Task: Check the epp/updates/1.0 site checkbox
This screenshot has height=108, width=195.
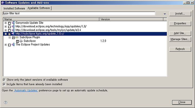Action: [9, 27]
